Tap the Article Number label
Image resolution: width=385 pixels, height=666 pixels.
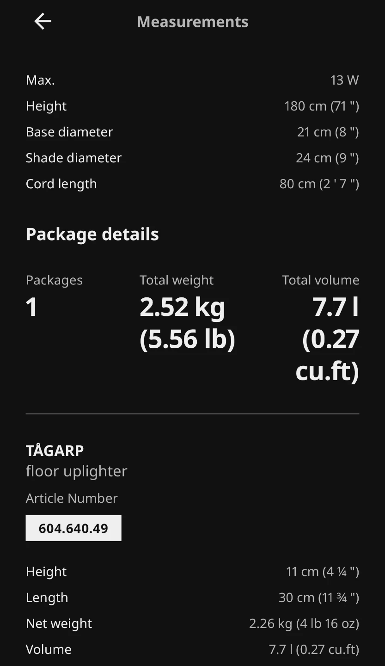point(72,498)
